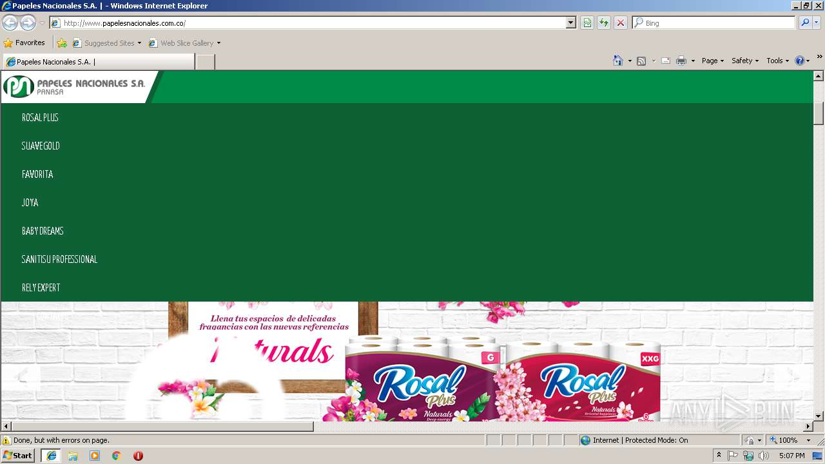
Task: Open the Tools menu
Action: pyautogui.click(x=778, y=61)
